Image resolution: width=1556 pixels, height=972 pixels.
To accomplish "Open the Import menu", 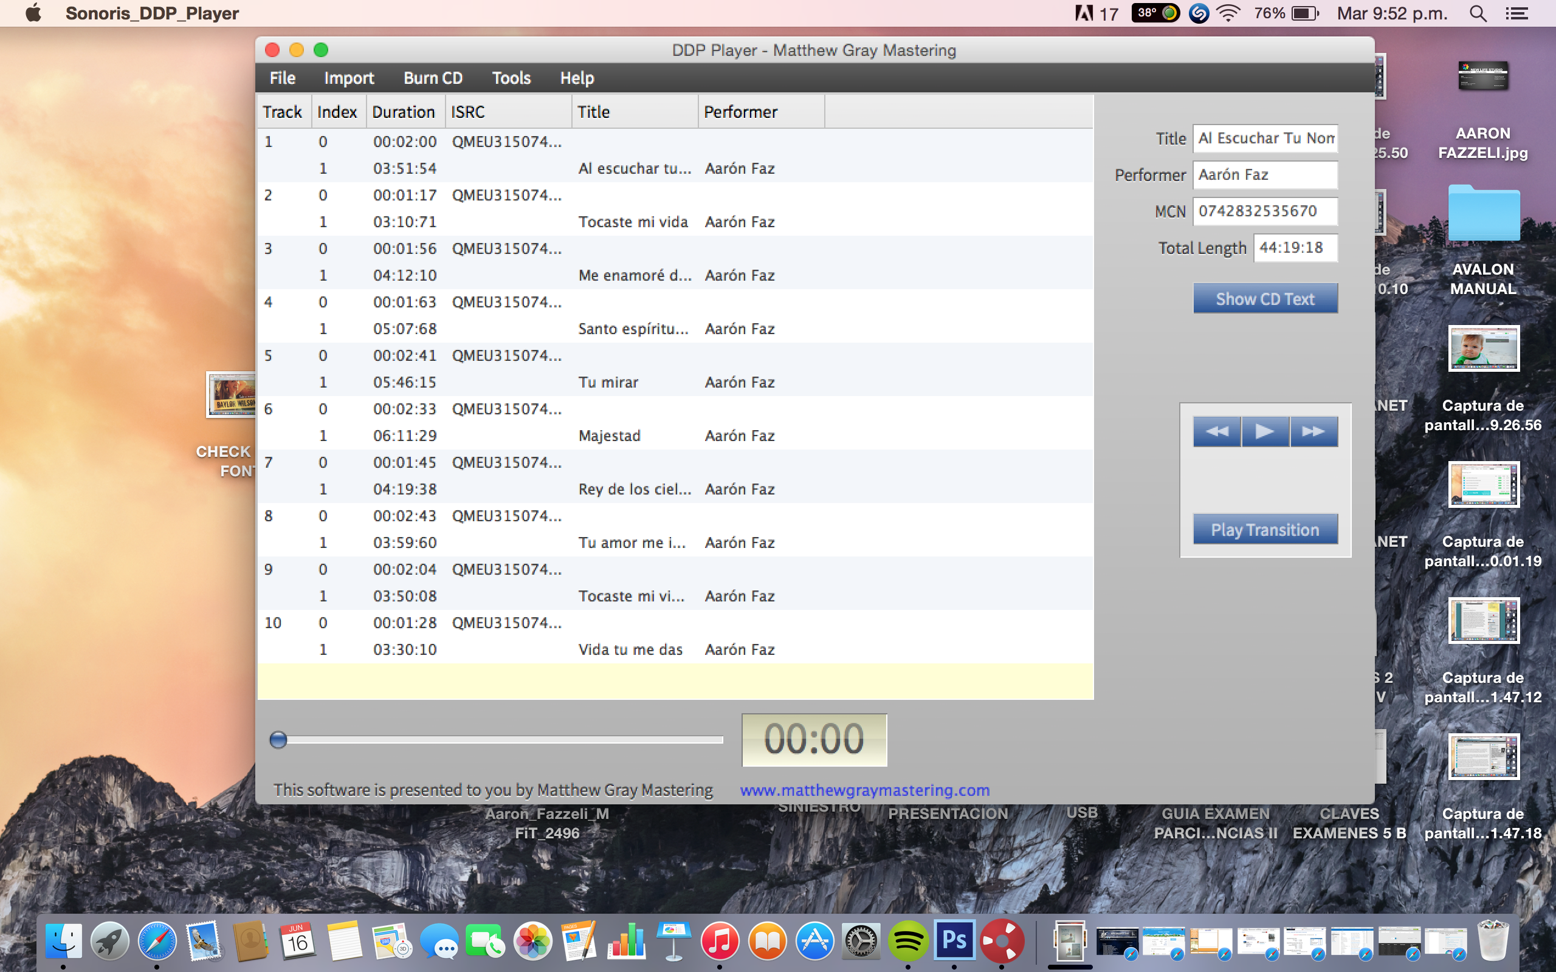I will [x=348, y=78].
